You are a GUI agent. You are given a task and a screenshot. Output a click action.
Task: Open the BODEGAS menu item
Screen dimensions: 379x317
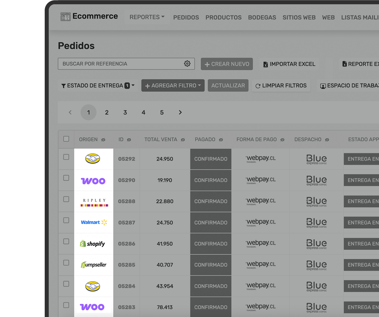[x=262, y=17]
